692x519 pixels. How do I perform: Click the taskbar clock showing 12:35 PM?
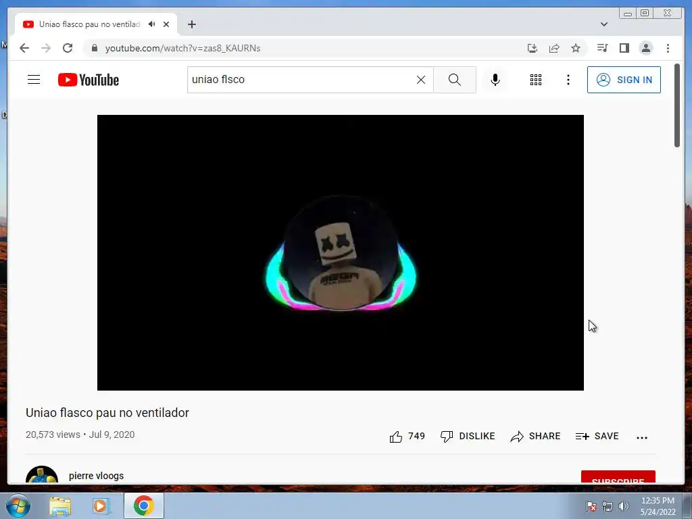[658, 506]
